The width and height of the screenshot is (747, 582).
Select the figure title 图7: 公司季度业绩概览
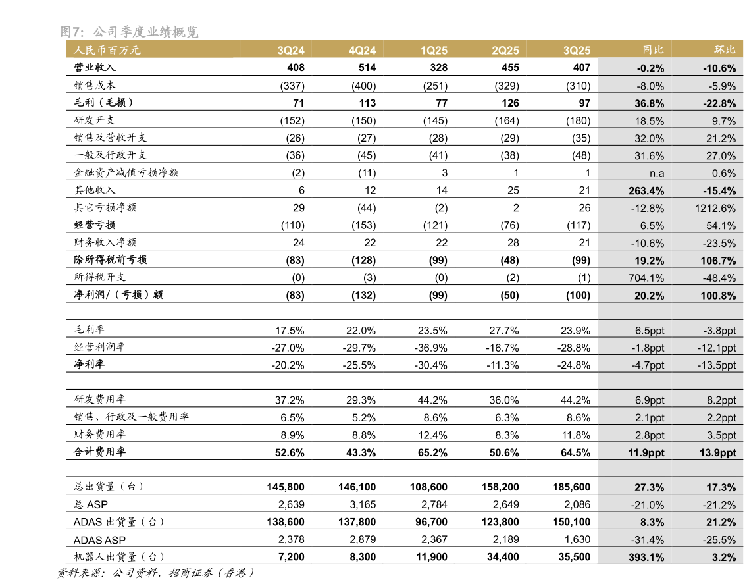click(x=129, y=32)
